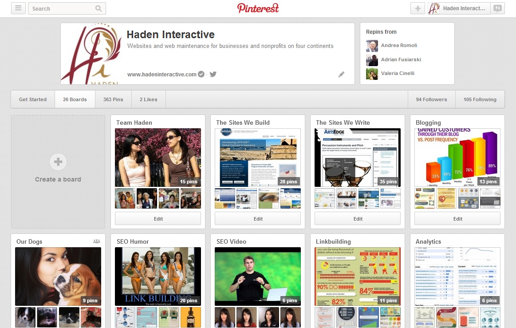This screenshot has width=516, height=328.
Task: Open the Analytics board title
Action: point(428,242)
